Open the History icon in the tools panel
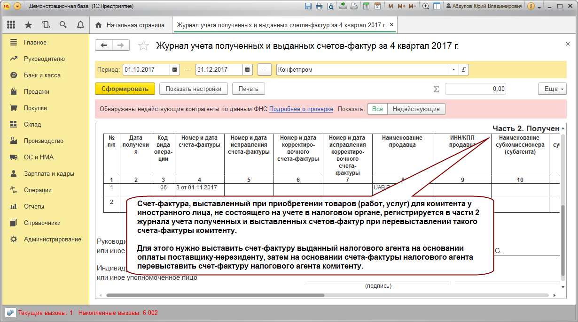The width and height of the screenshot is (578, 322). tap(46, 25)
